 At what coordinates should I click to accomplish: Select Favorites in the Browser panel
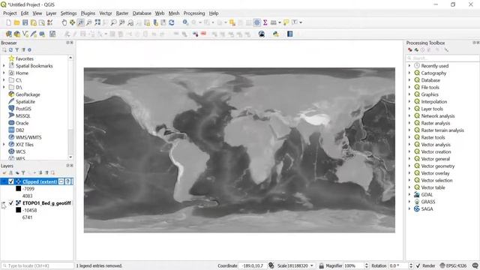pos(25,58)
